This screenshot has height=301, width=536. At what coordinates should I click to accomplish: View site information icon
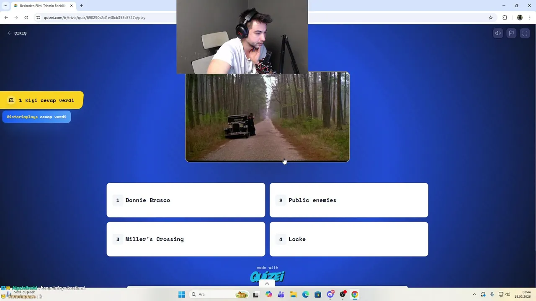click(38, 18)
